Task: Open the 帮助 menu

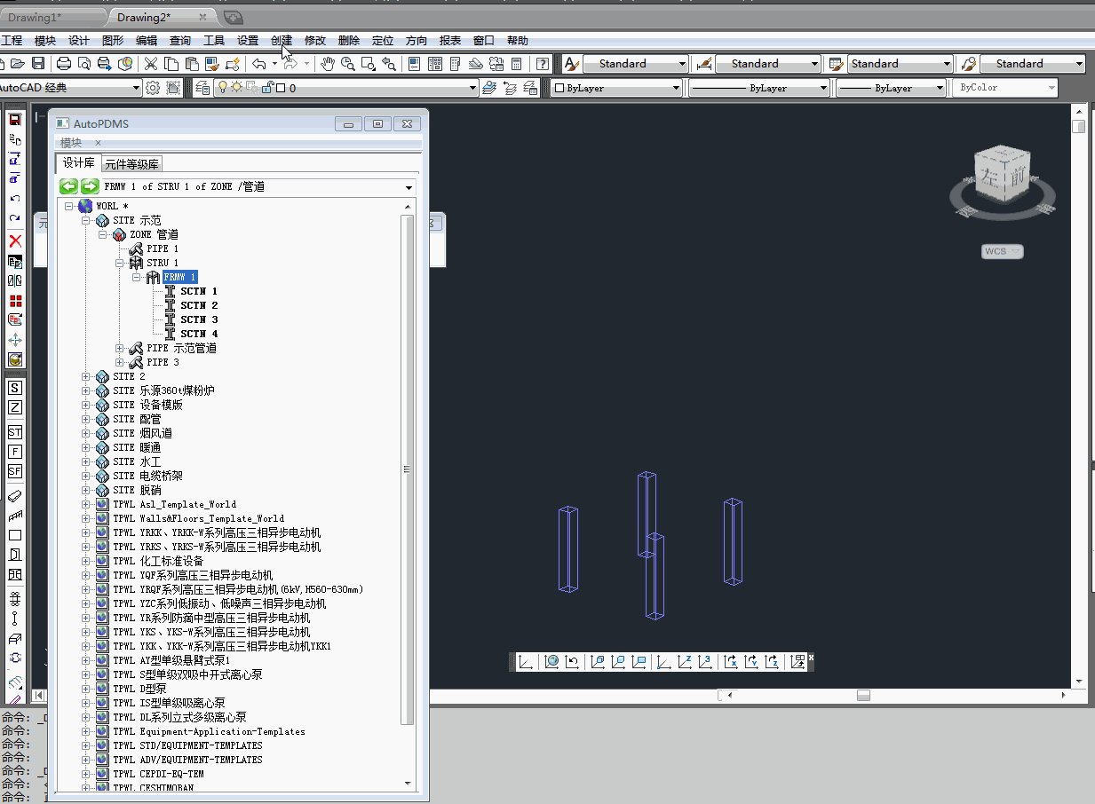Action: pyautogui.click(x=518, y=41)
